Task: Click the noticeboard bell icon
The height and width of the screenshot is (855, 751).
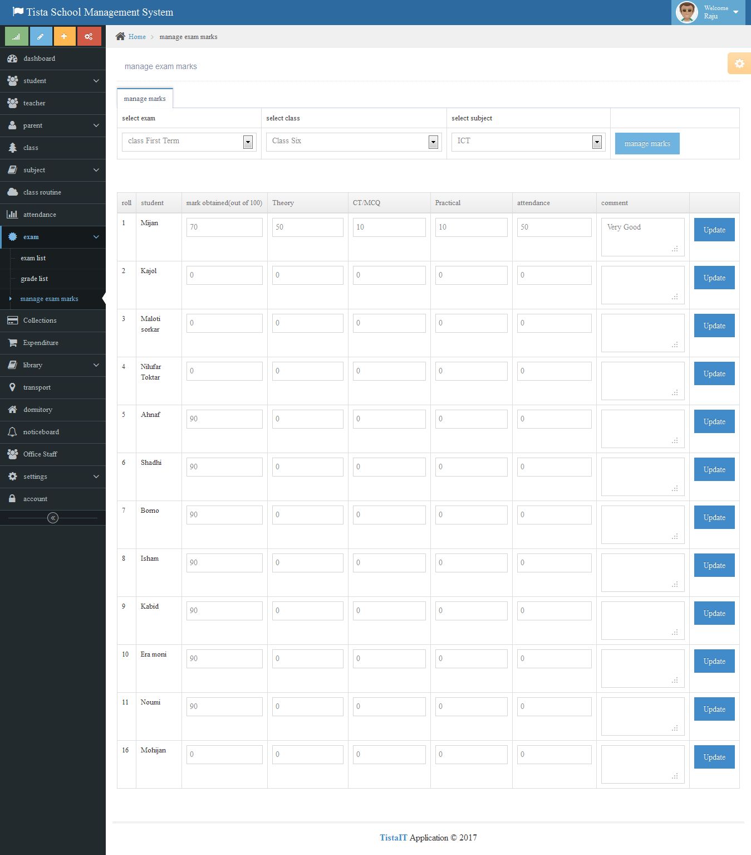Action: pos(12,432)
